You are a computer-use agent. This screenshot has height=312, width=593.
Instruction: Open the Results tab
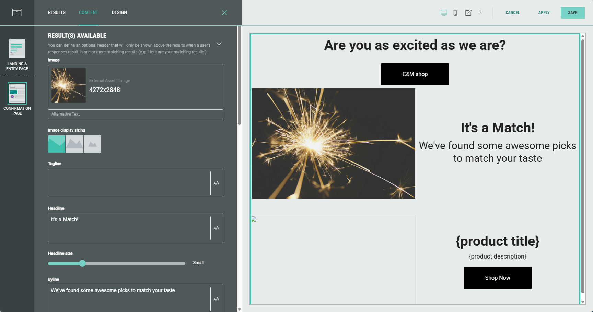(x=57, y=13)
